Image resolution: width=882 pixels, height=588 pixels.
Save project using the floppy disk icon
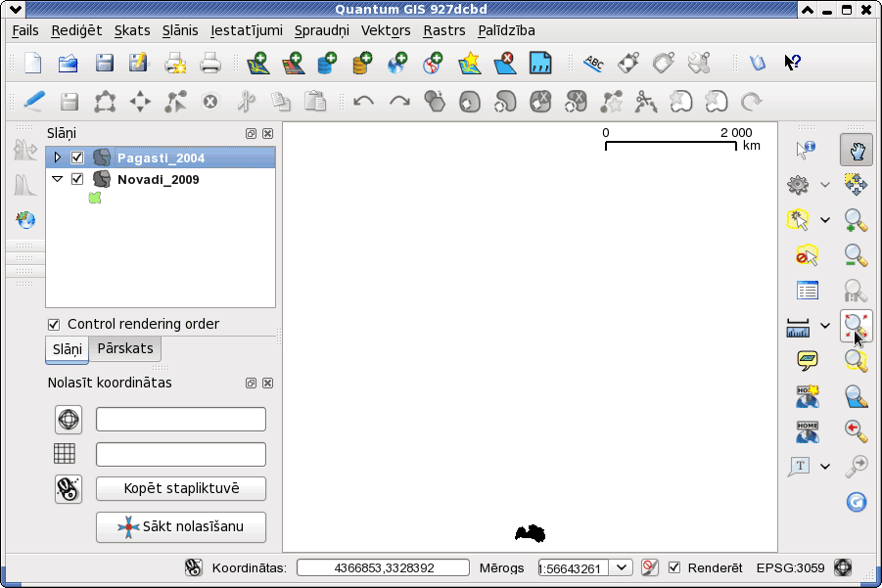pyautogui.click(x=104, y=63)
